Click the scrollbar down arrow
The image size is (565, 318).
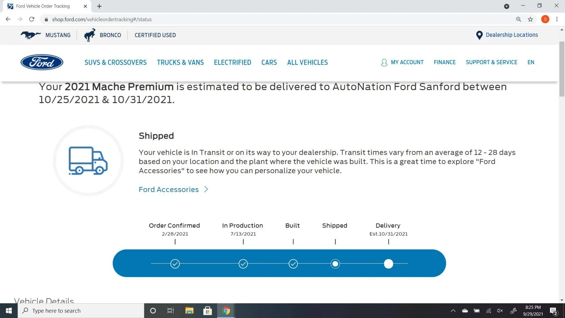(562, 300)
